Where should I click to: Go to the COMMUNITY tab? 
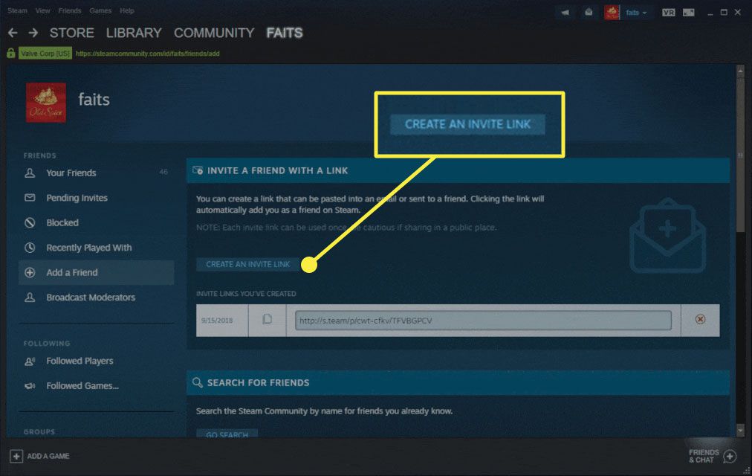point(214,33)
